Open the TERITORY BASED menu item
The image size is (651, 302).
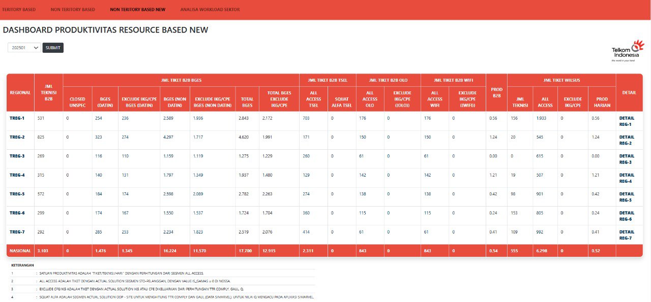point(18,10)
